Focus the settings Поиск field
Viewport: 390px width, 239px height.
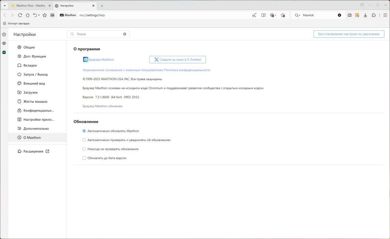pos(98,34)
